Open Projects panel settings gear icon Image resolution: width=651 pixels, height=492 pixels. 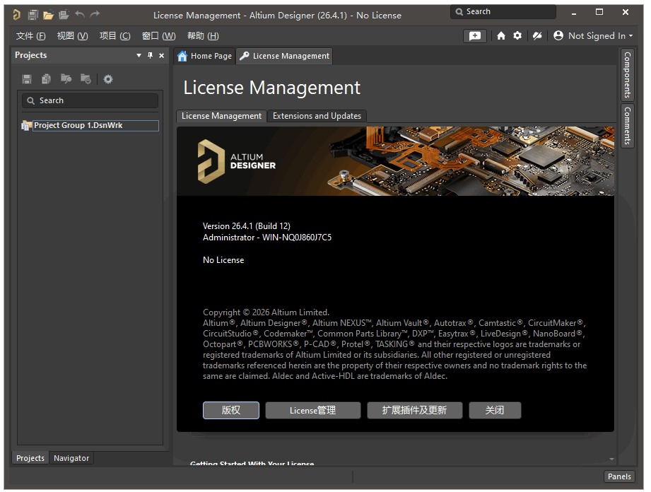pos(108,79)
